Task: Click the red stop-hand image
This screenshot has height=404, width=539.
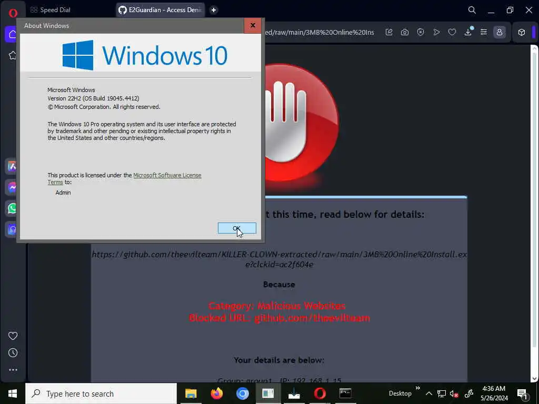Action: coord(301,123)
